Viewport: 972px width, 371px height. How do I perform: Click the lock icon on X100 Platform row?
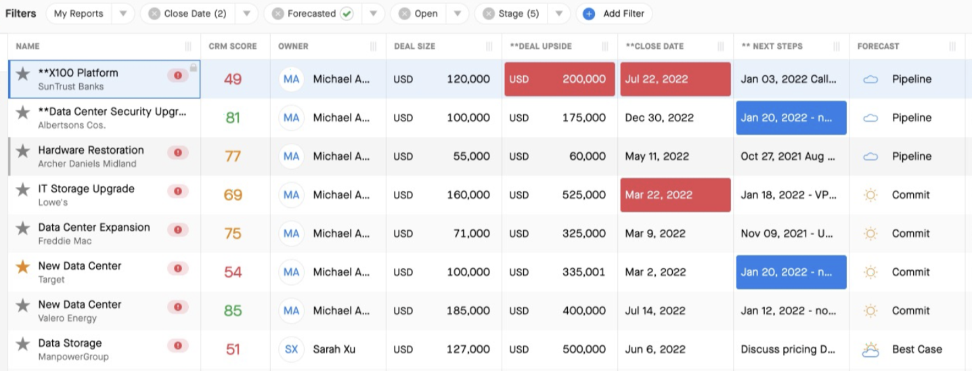click(194, 68)
